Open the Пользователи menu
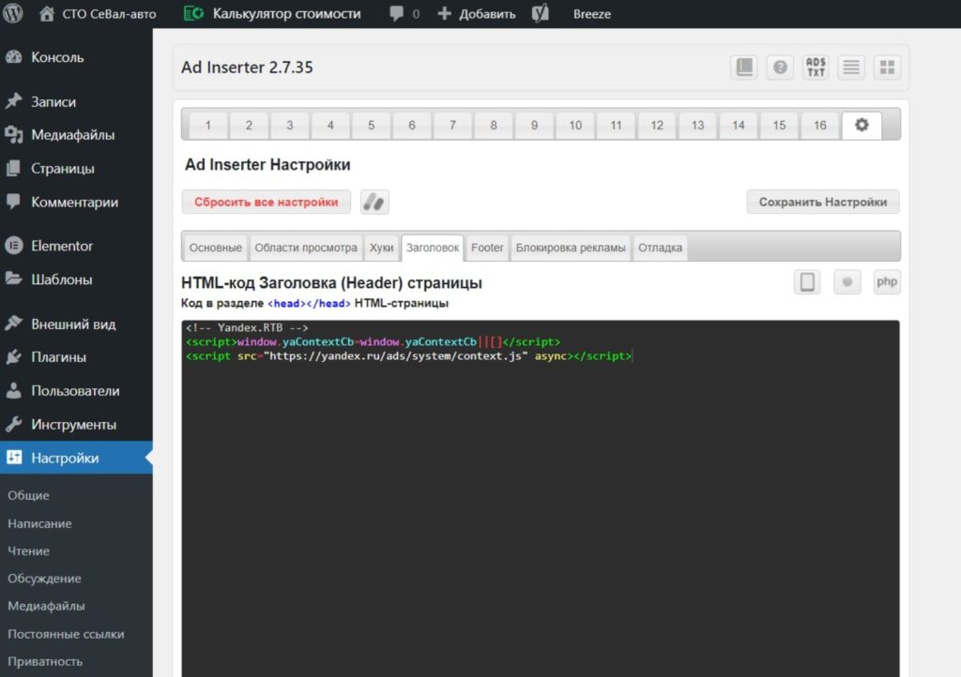Image resolution: width=961 pixels, height=677 pixels. pyautogui.click(x=76, y=390)
